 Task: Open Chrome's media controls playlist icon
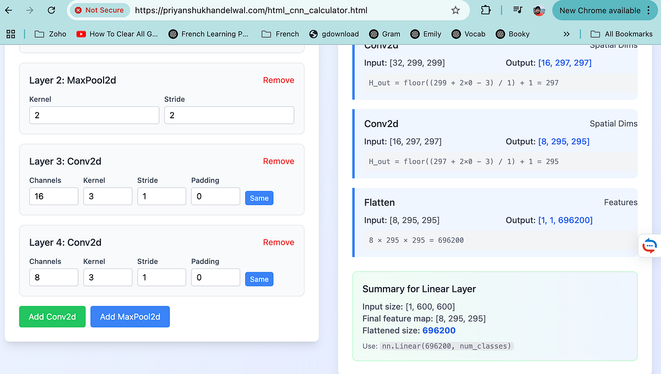(517, 10)
